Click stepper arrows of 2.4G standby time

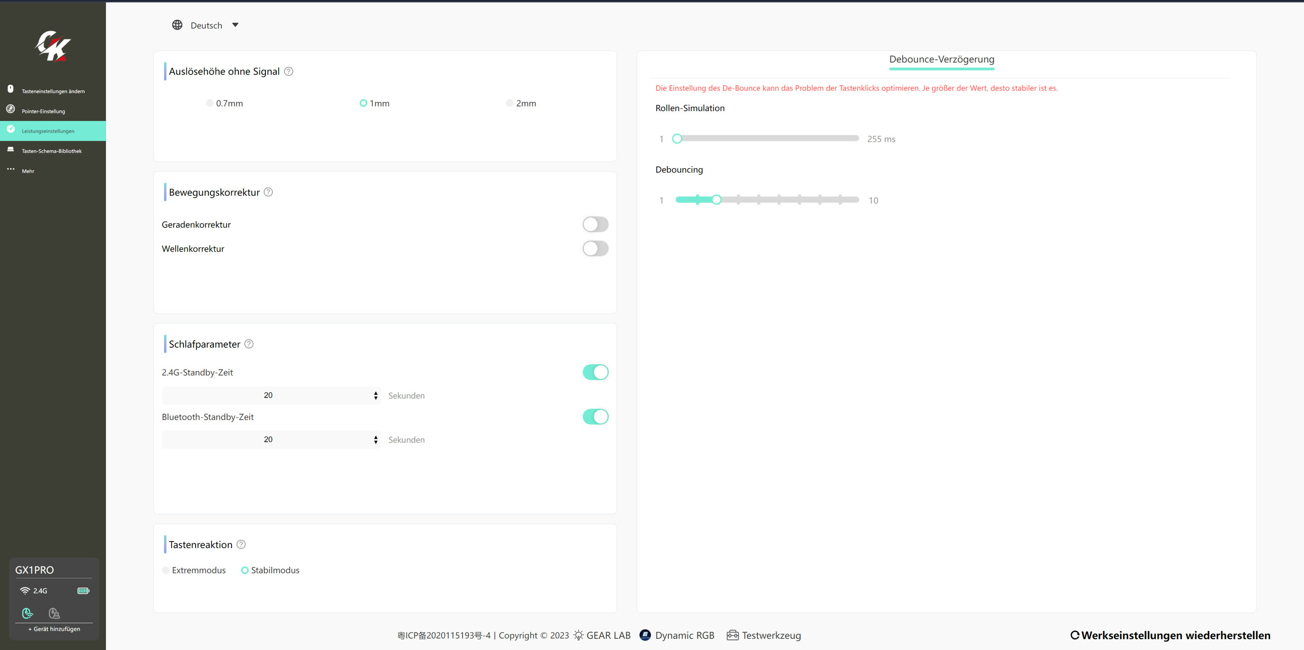click(x=376, y=395)
